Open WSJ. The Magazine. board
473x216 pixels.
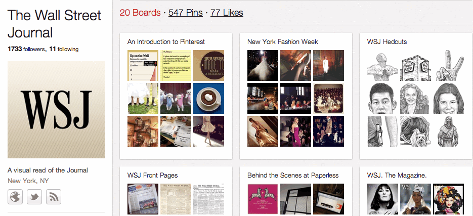397,175
